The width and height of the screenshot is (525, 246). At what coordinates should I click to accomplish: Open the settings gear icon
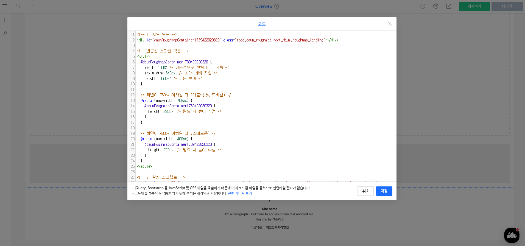pos(436,6)
